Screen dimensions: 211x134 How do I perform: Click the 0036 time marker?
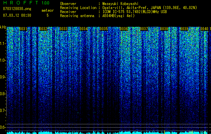[124, 29]
